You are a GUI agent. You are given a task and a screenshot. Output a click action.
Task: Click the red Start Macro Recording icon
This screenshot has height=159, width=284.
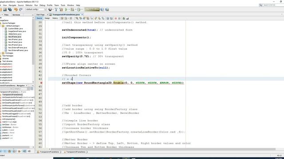[x=116, y=18]
